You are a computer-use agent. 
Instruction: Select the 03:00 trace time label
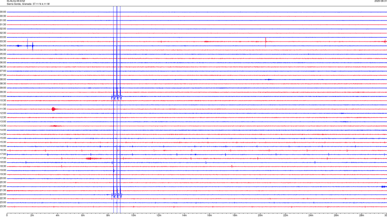[x=3, y=37]
